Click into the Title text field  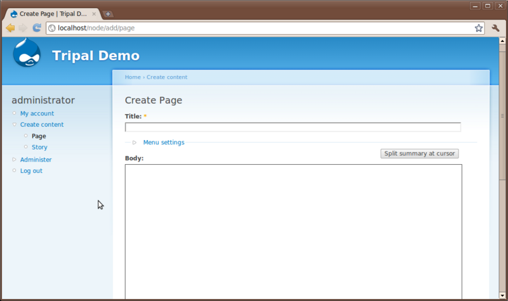(x=293, y=127)
